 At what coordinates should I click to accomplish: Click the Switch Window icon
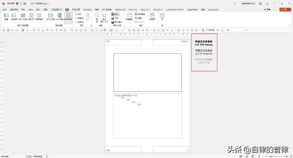coord(152,16)
